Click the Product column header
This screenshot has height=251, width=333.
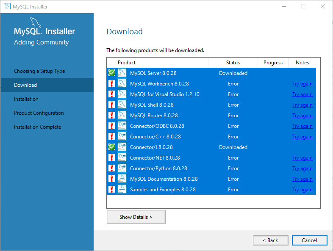161,63
